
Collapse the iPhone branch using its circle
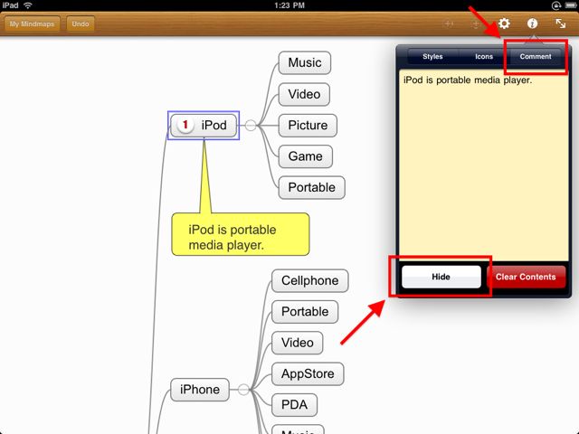(243, 390)
